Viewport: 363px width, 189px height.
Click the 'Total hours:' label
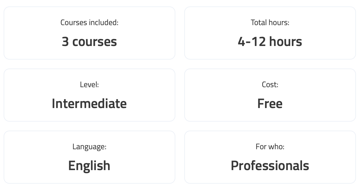pyautogui.click(x=270, y=23)
